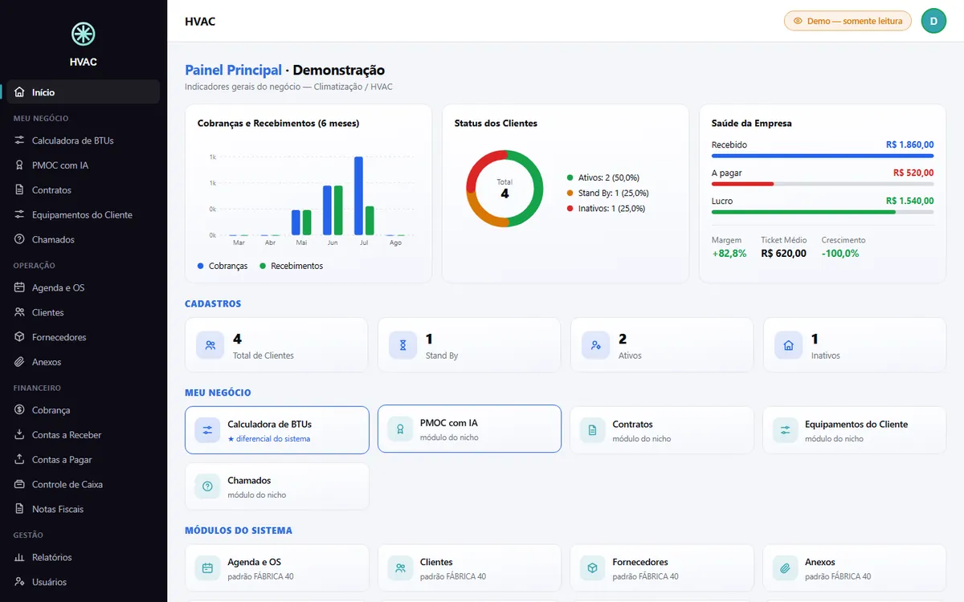This screenshot has height=602, width=964.
Task: Click the Margem +82,8% value
Action: 729,254
